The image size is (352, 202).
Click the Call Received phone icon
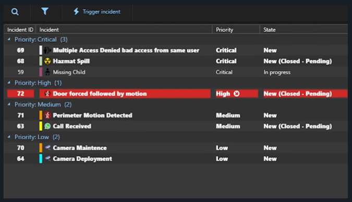click(x=47, y=126)
